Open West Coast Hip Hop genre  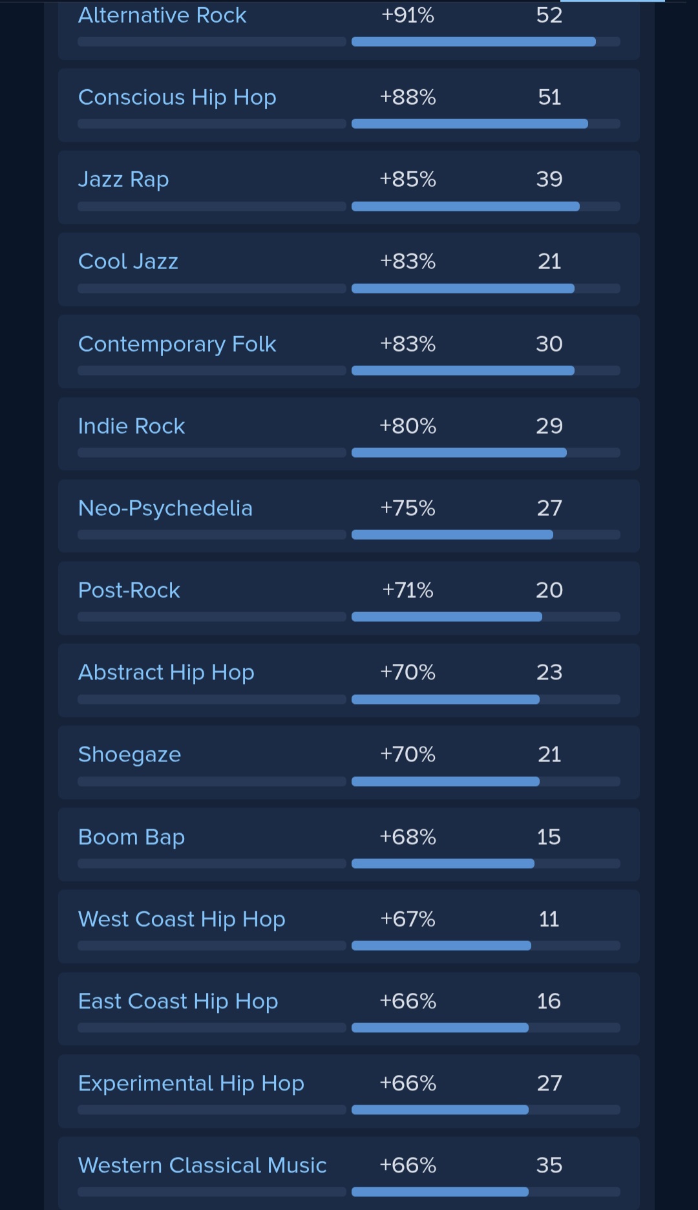tap(182, 919)
